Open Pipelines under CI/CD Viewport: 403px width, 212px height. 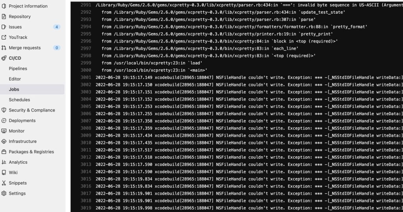[x=18, y=69]
